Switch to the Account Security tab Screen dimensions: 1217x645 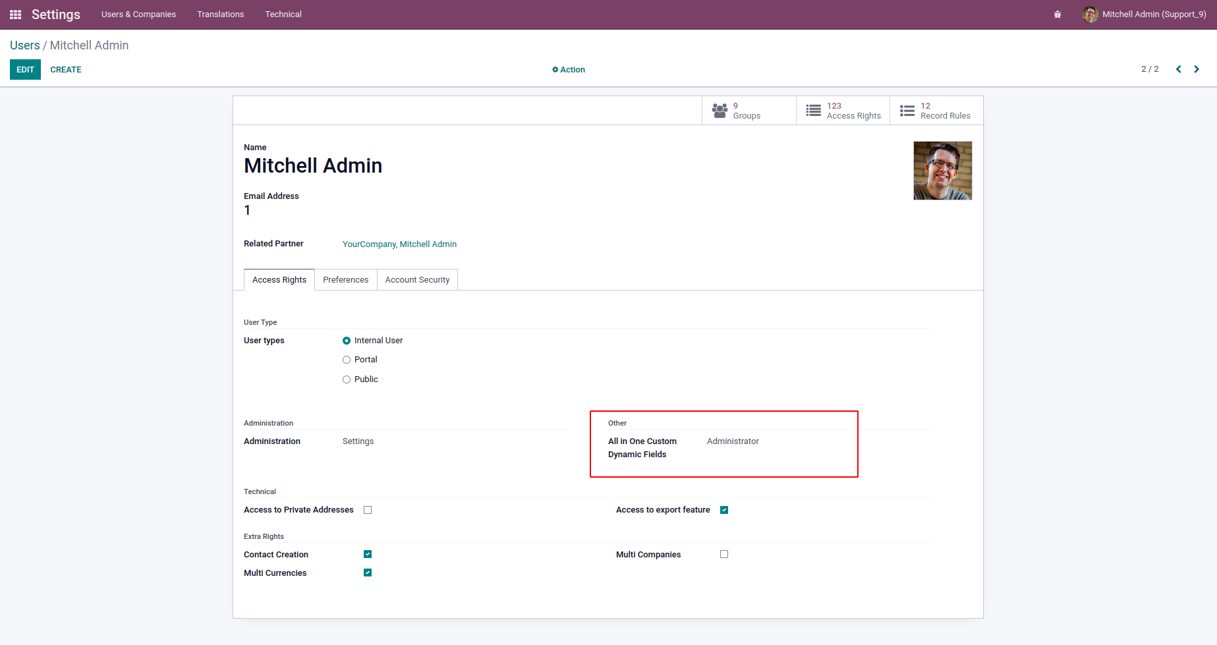[x=417, y=280]
